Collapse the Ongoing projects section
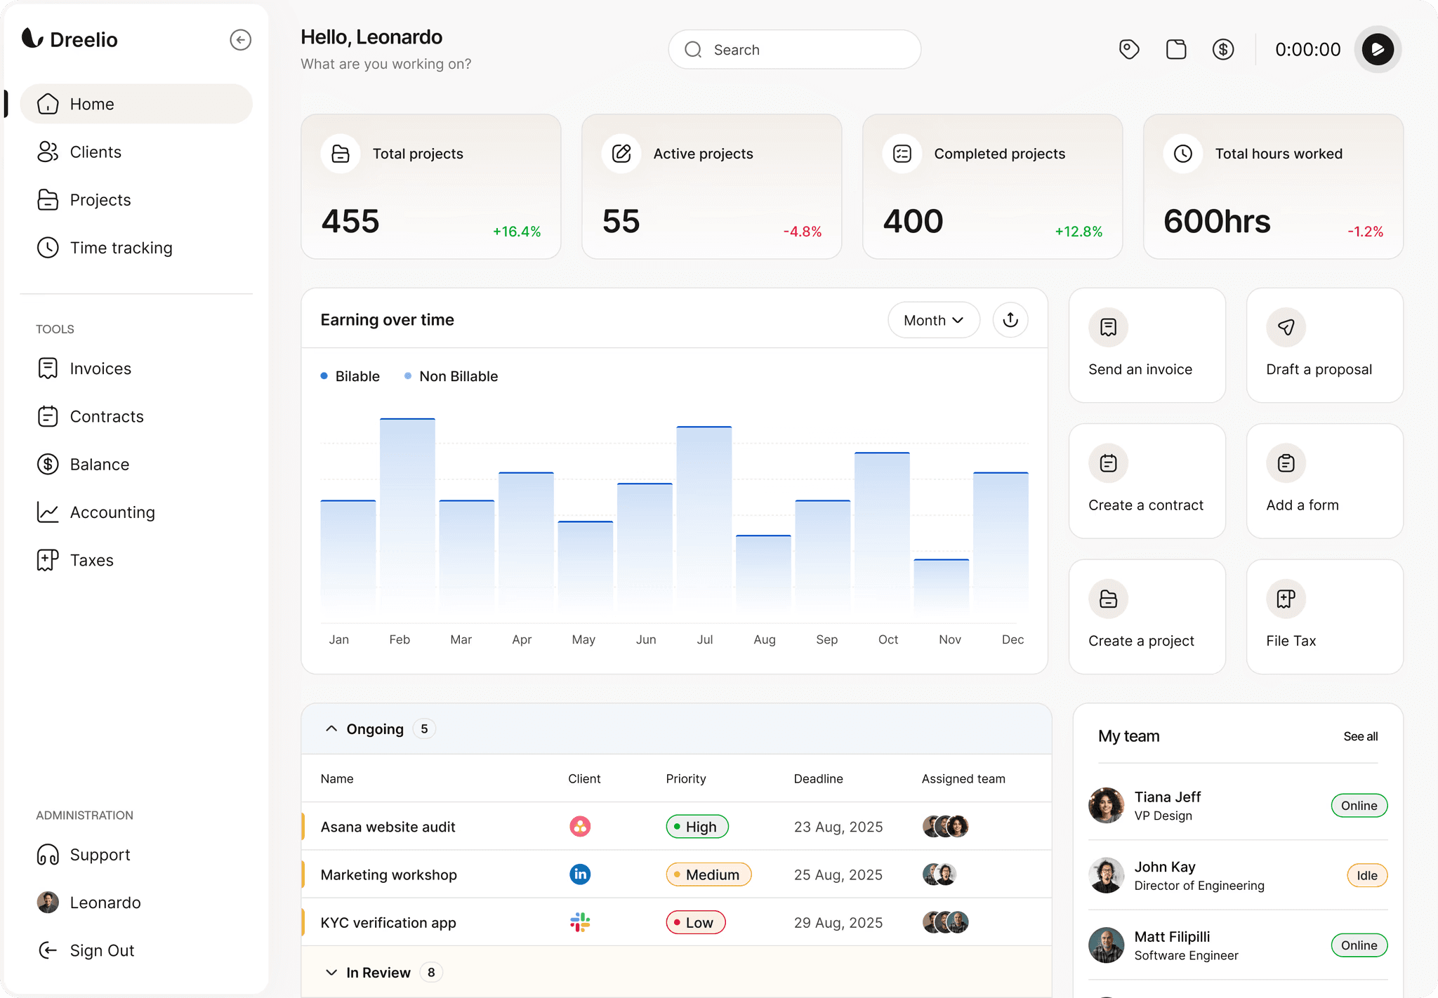Screen dimensions: 1438x998 [331, 728]
